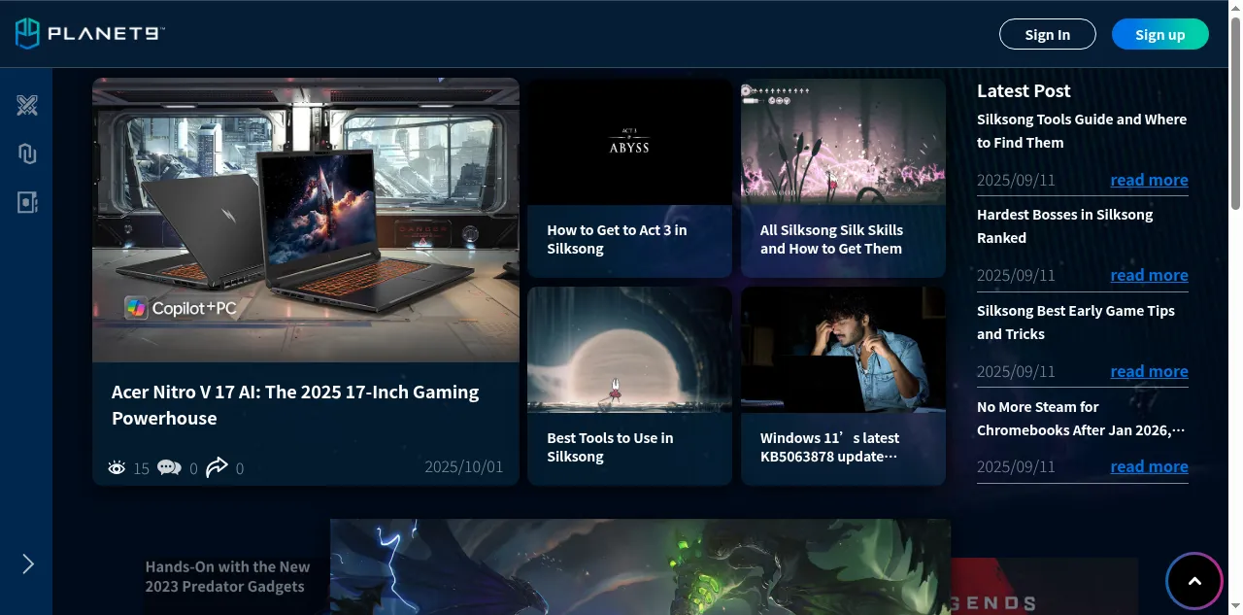Open the paperclip sidebar icon

point(27,154)
